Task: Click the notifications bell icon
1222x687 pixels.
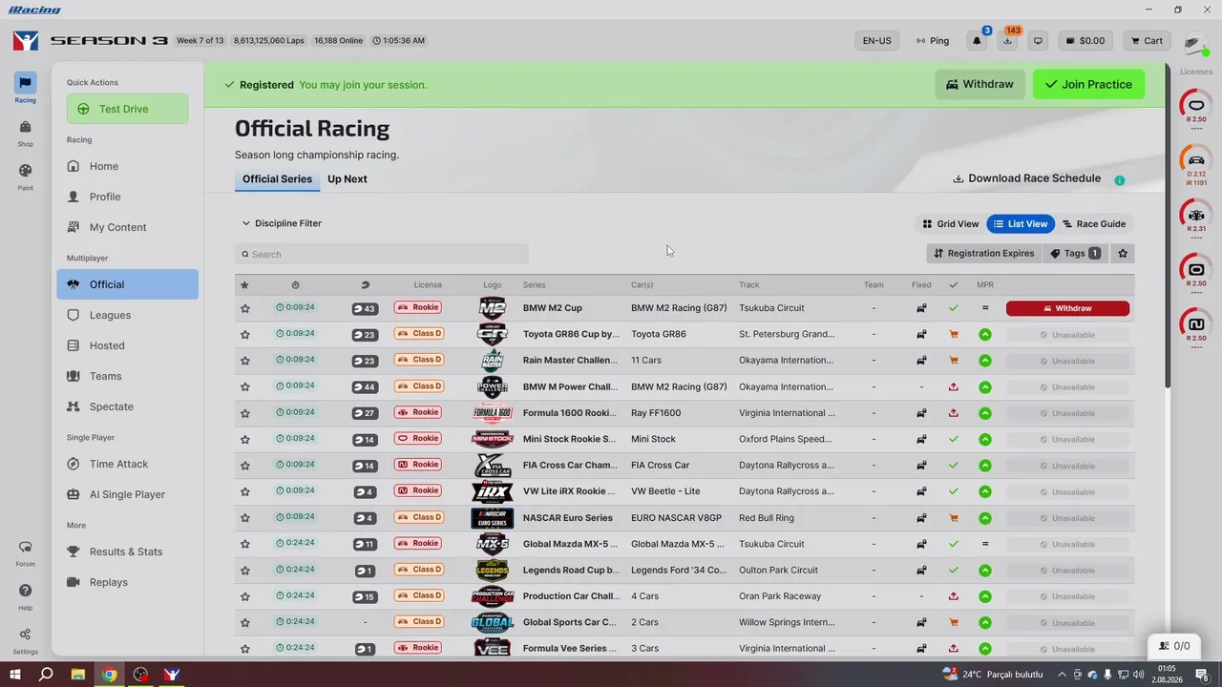Action: [x=977, y=41]
